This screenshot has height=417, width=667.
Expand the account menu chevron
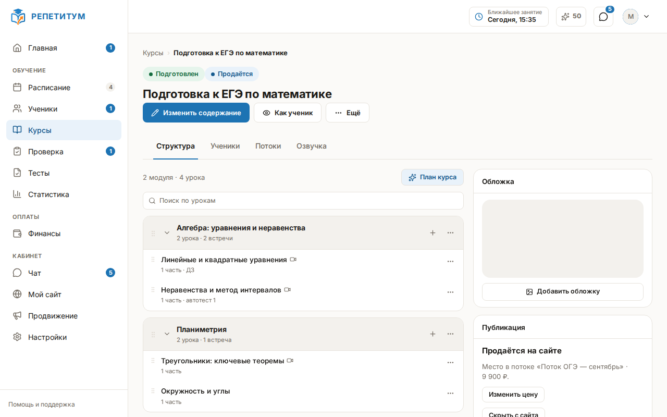coord(647,17)
